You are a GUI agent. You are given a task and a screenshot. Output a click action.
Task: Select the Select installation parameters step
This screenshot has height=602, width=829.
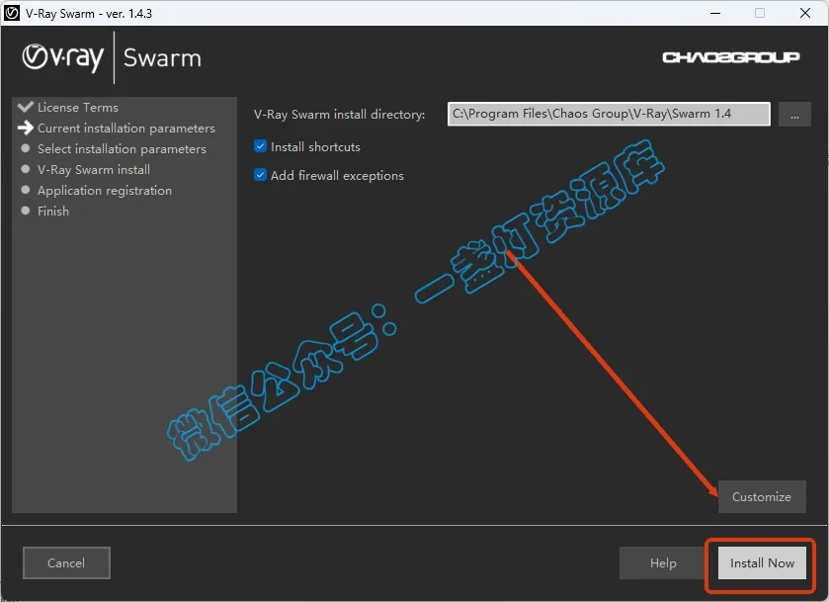click(x=122, y=148)
